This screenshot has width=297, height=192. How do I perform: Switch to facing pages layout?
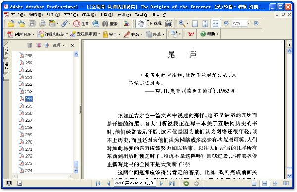(x=286, y=183)
